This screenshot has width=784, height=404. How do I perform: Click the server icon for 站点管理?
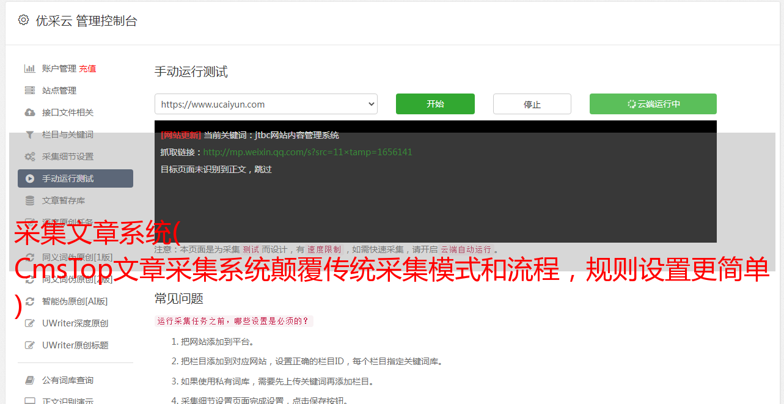tap(29, 90)
